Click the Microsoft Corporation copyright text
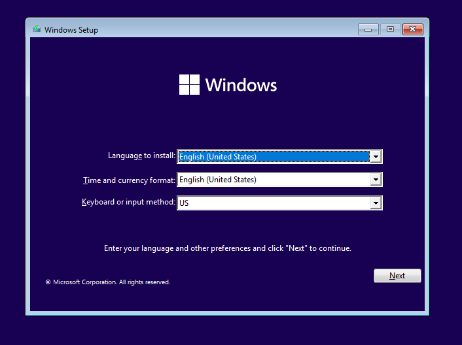This screenshot has height=345, width=462. pyautogui.click(x=108, y=282)
